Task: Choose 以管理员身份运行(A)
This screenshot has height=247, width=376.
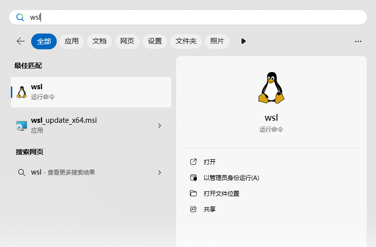Action: click(231, 178)
